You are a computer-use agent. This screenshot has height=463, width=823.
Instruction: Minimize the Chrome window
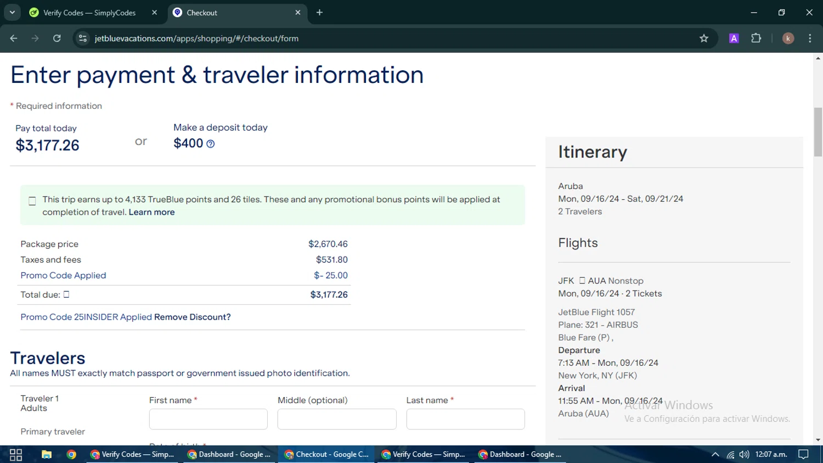(754, 12)
